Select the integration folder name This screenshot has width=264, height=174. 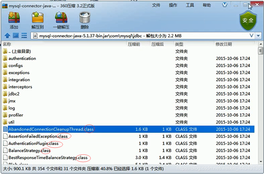(x=19, y=80)
